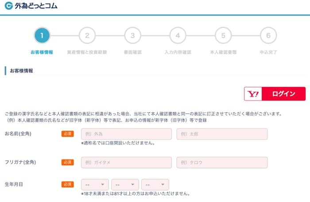Screen dimensions: 310x202
Task: Click the 本人確認書類 step label
Action: click(x=223, y=52)
